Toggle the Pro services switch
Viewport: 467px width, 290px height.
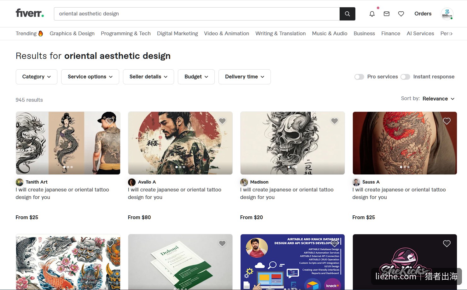359,77
